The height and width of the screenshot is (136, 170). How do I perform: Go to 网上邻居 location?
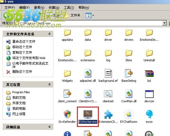[19, 114]
